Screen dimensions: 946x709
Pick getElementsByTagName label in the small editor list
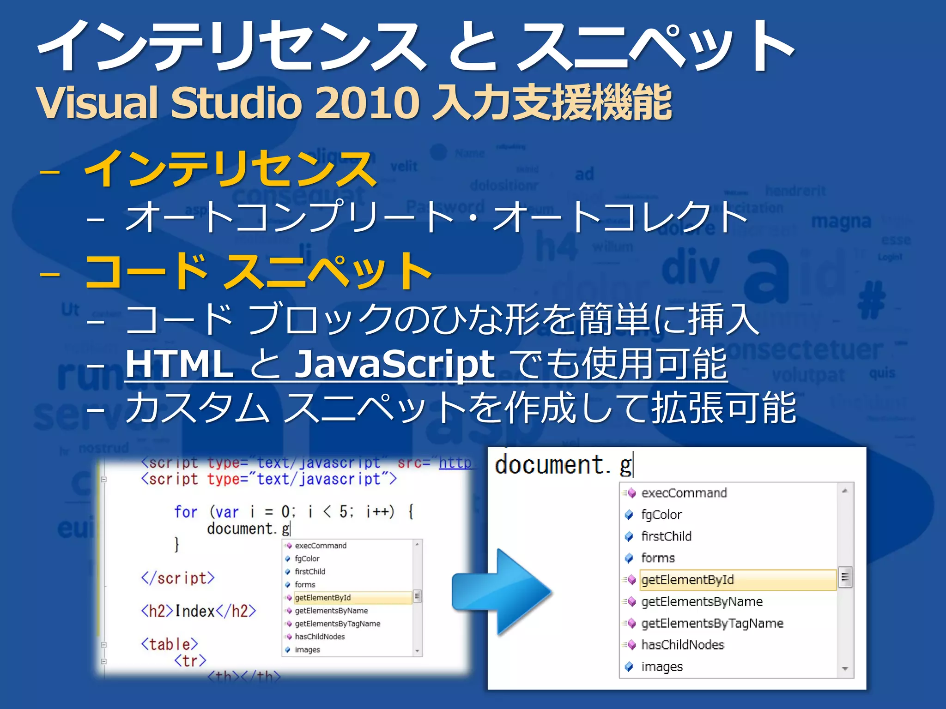pos(338,624)
